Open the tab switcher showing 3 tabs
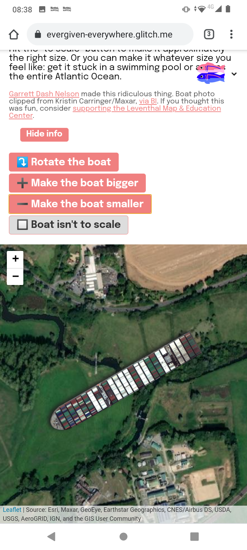247x550 pixels. 209,34
